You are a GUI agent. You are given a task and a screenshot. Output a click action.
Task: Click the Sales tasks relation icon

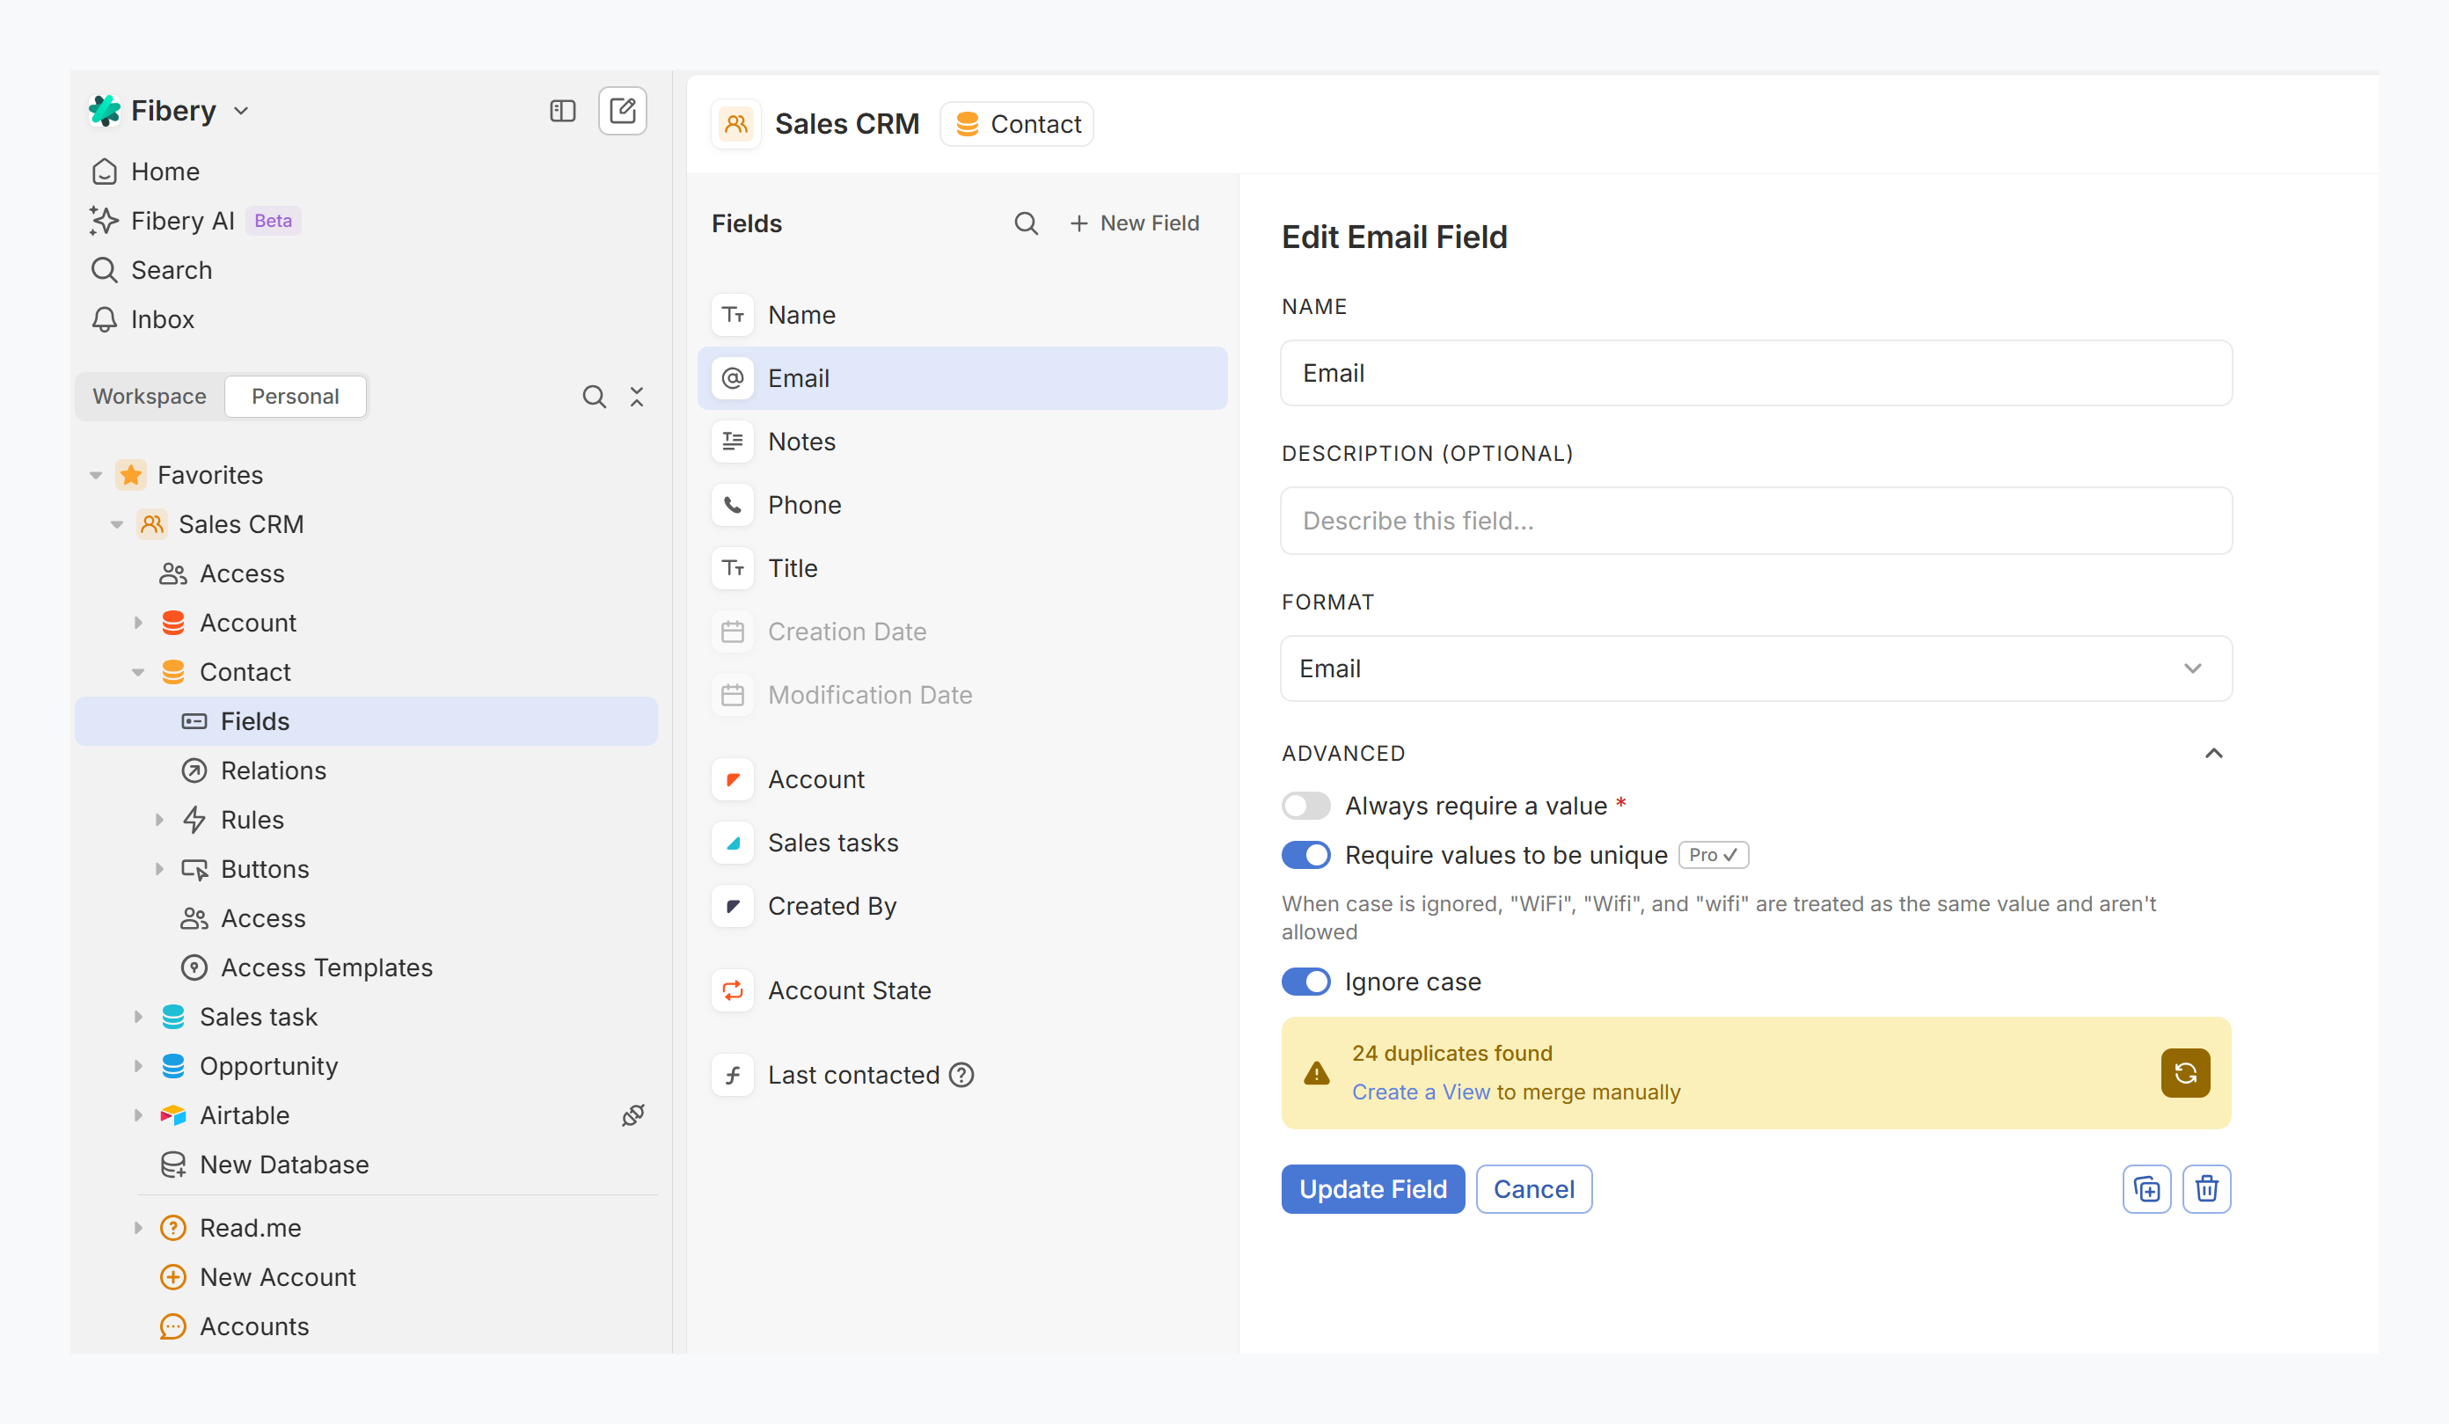coord(733,843)
